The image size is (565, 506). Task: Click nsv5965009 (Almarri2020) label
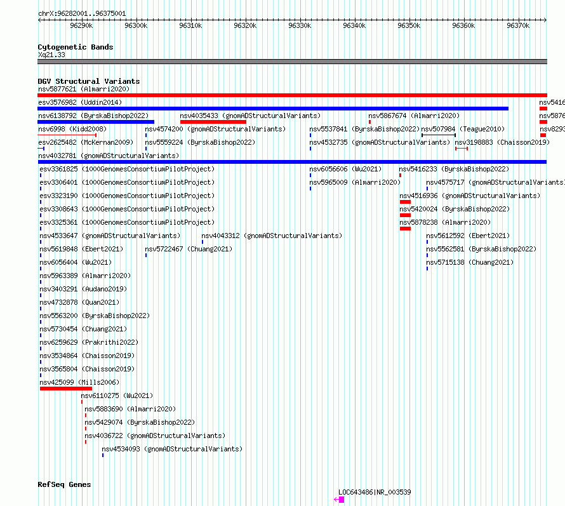pos(355,182)
